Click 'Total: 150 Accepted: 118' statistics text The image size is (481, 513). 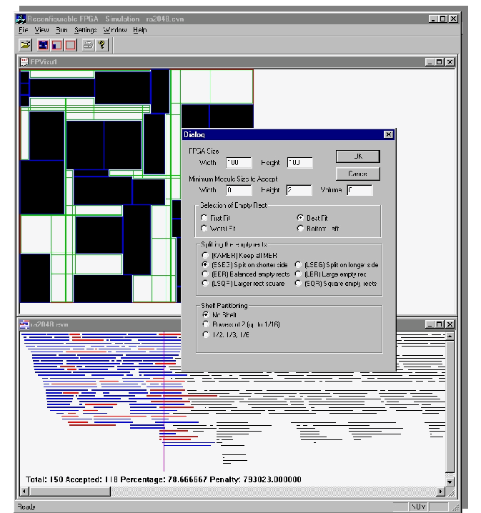click(71, 479)
